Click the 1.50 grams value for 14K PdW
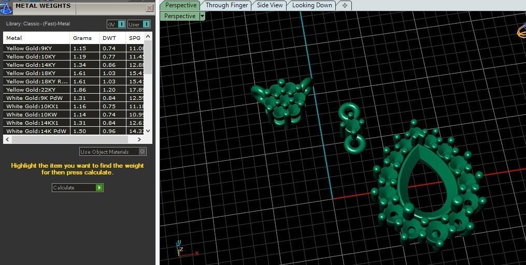526x265 pixels. pos(79,131)
